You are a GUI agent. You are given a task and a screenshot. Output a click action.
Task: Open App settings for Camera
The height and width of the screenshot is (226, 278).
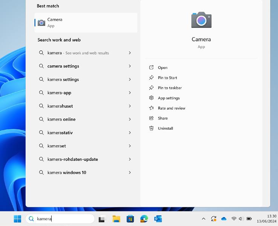pyautogui.click(x=169, y=98)
